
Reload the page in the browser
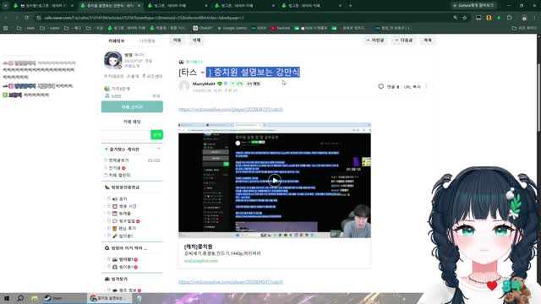coord(26,18)
